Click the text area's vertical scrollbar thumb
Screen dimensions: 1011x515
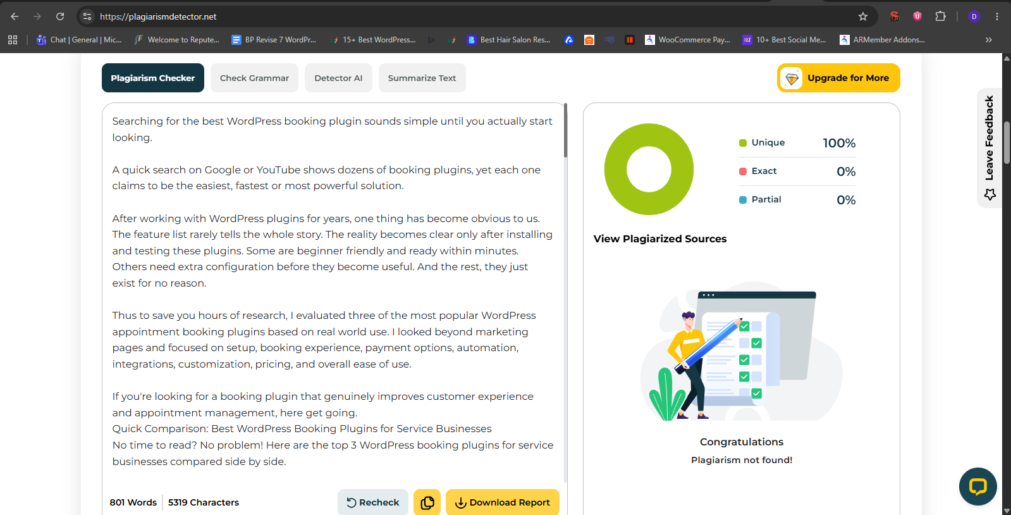coord(565,130)
